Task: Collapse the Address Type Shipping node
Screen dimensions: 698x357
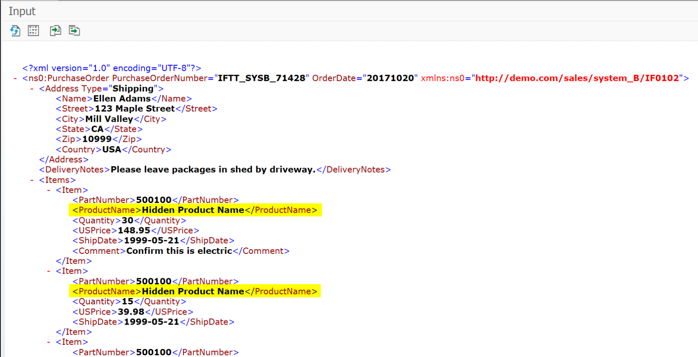Action: pos(32,89)
